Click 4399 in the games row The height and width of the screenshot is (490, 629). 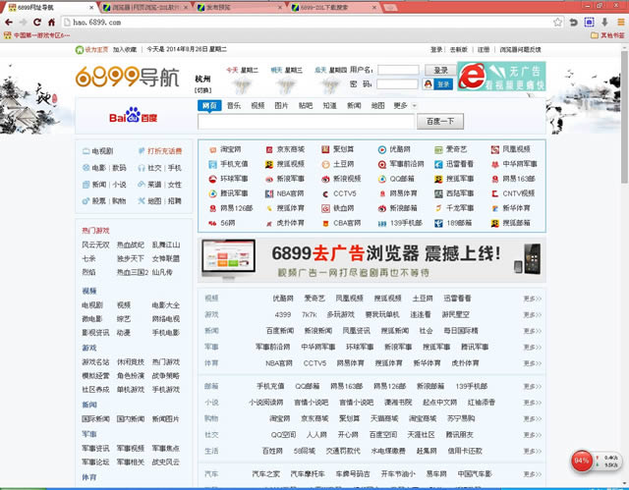pos(283,315)
